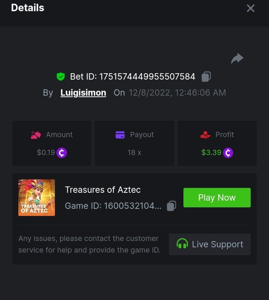Screen dimensions: 269x300
Task: Click the Treasures of Aztec thumbnail
Action: point(37,198)
